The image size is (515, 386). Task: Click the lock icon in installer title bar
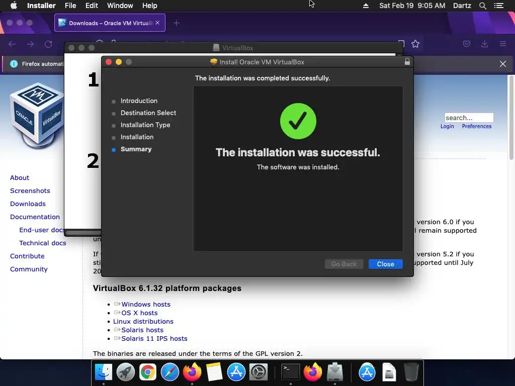[x=407, y=61]
